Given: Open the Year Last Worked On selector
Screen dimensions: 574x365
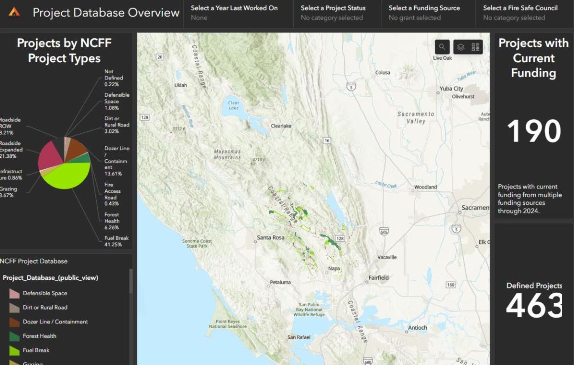Looking at the screenshot, I should [234, 13].
